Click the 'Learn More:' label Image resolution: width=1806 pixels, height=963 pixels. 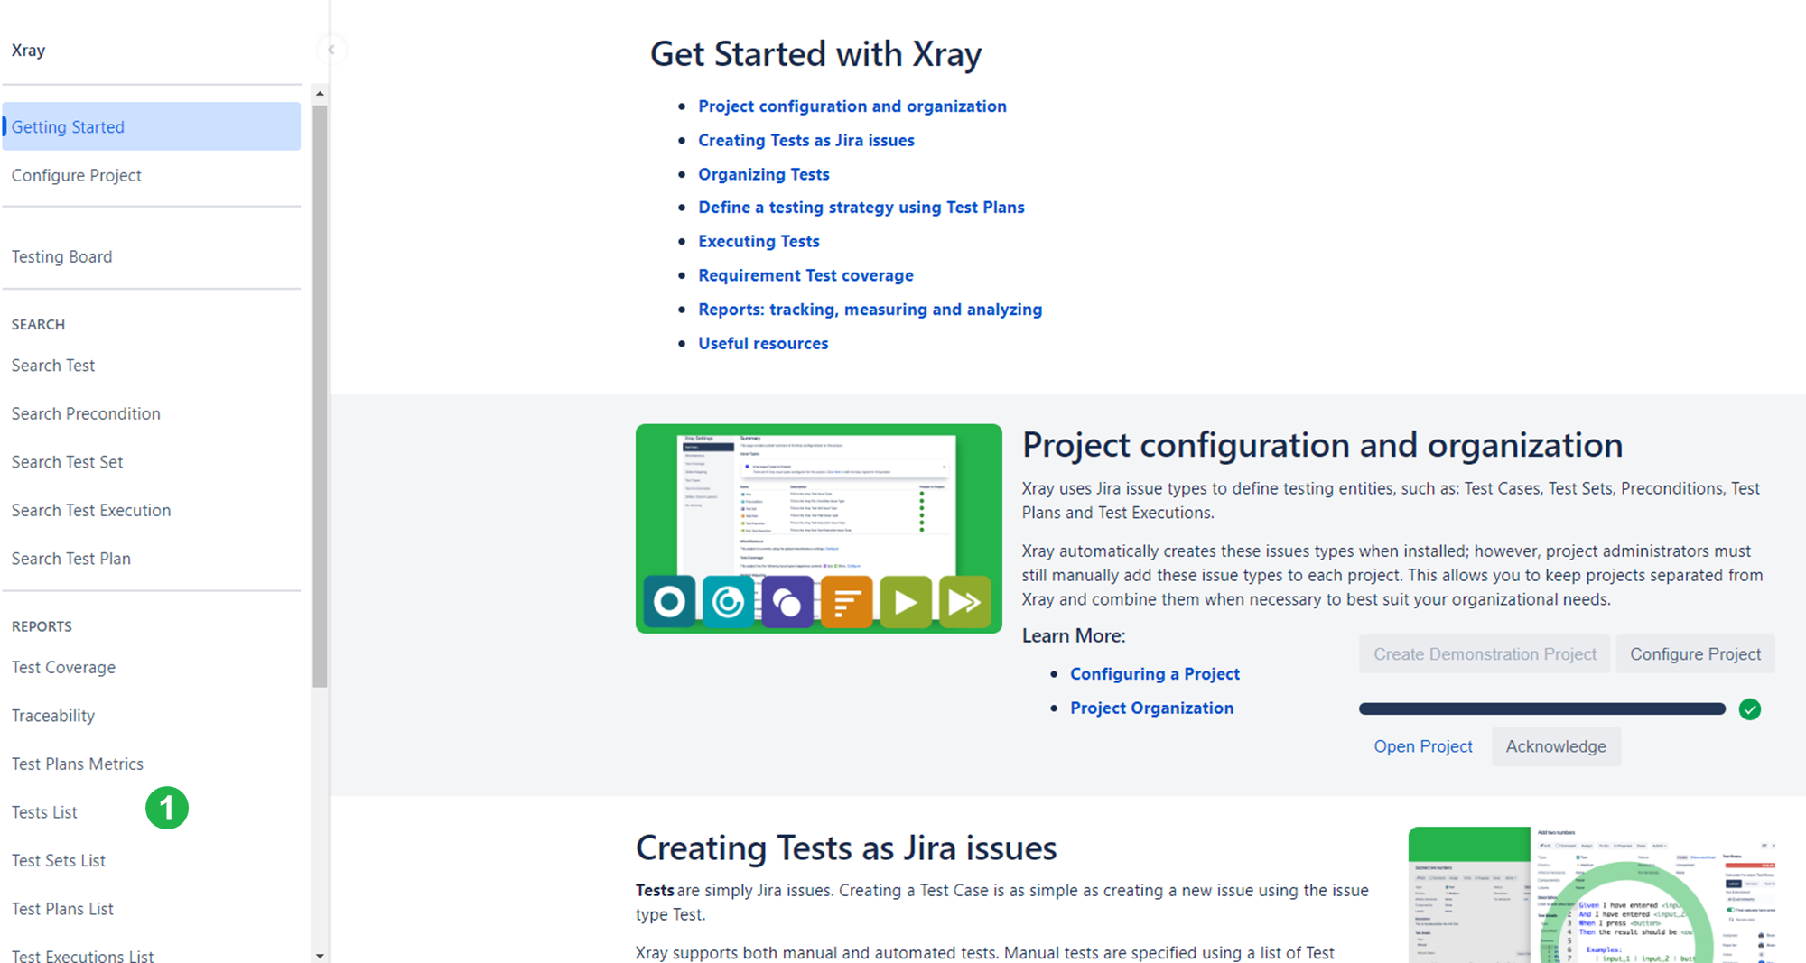(1074, 636)
